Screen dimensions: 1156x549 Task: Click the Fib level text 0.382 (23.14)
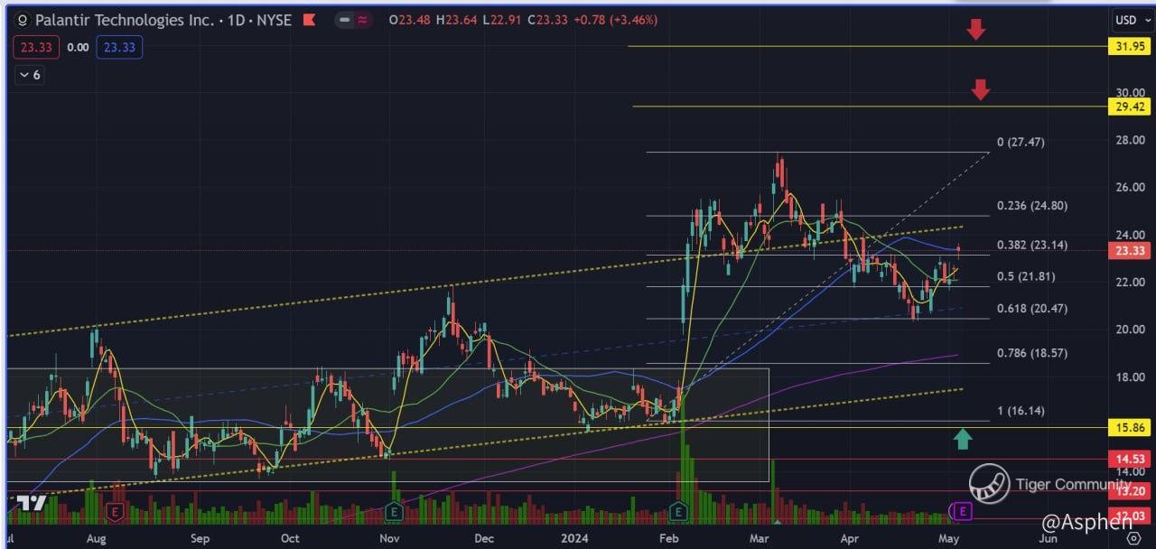(x=1032, y=245)
